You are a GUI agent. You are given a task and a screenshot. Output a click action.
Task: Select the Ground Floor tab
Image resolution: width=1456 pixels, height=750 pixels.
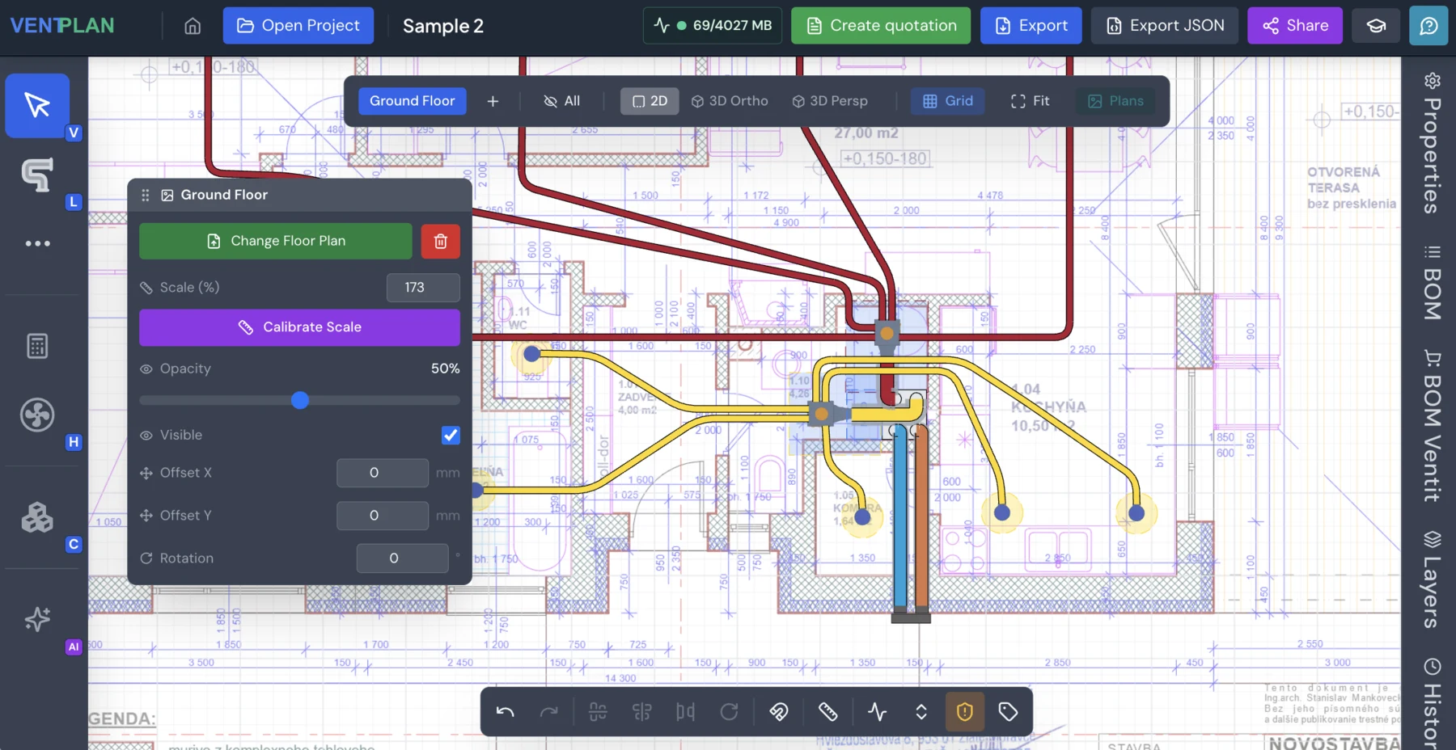click(x=413, y=101)
